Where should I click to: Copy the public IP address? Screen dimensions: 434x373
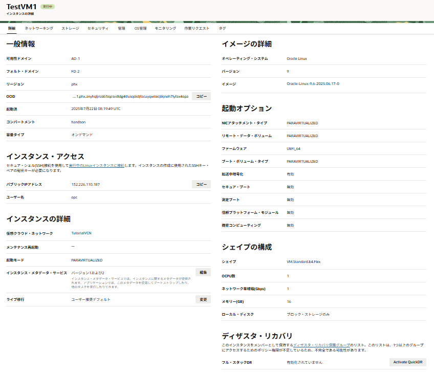[x=201, y=184]
